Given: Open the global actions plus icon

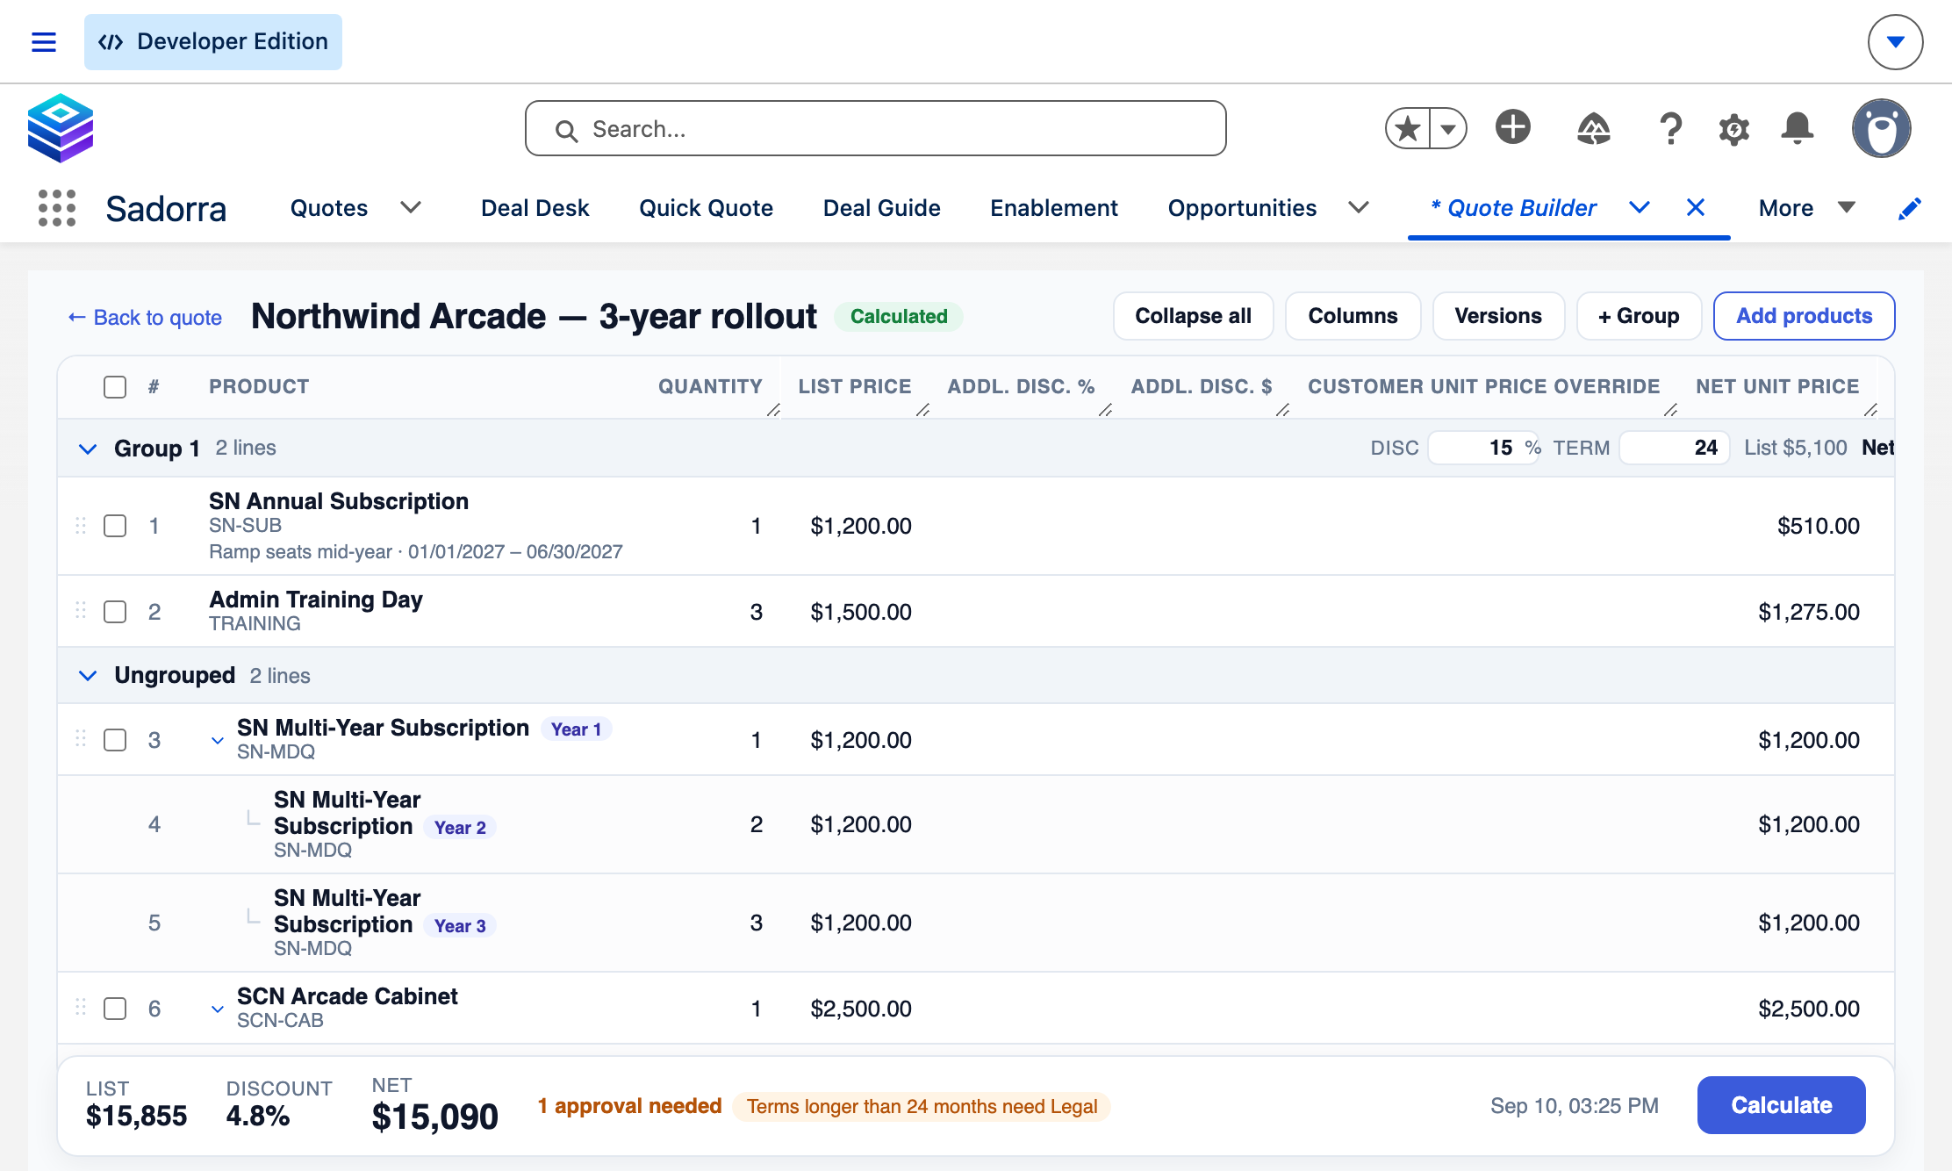Looking at the screenshot, I should coord(1513,127).
